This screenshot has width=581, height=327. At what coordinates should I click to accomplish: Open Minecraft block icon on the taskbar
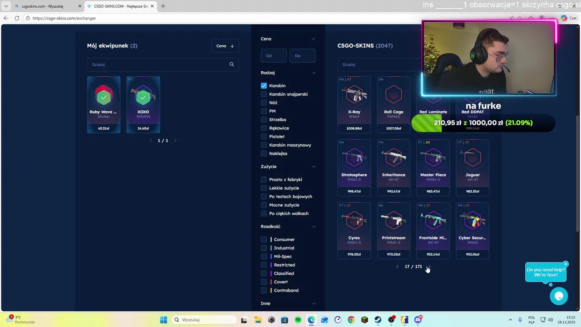point(364,320)
